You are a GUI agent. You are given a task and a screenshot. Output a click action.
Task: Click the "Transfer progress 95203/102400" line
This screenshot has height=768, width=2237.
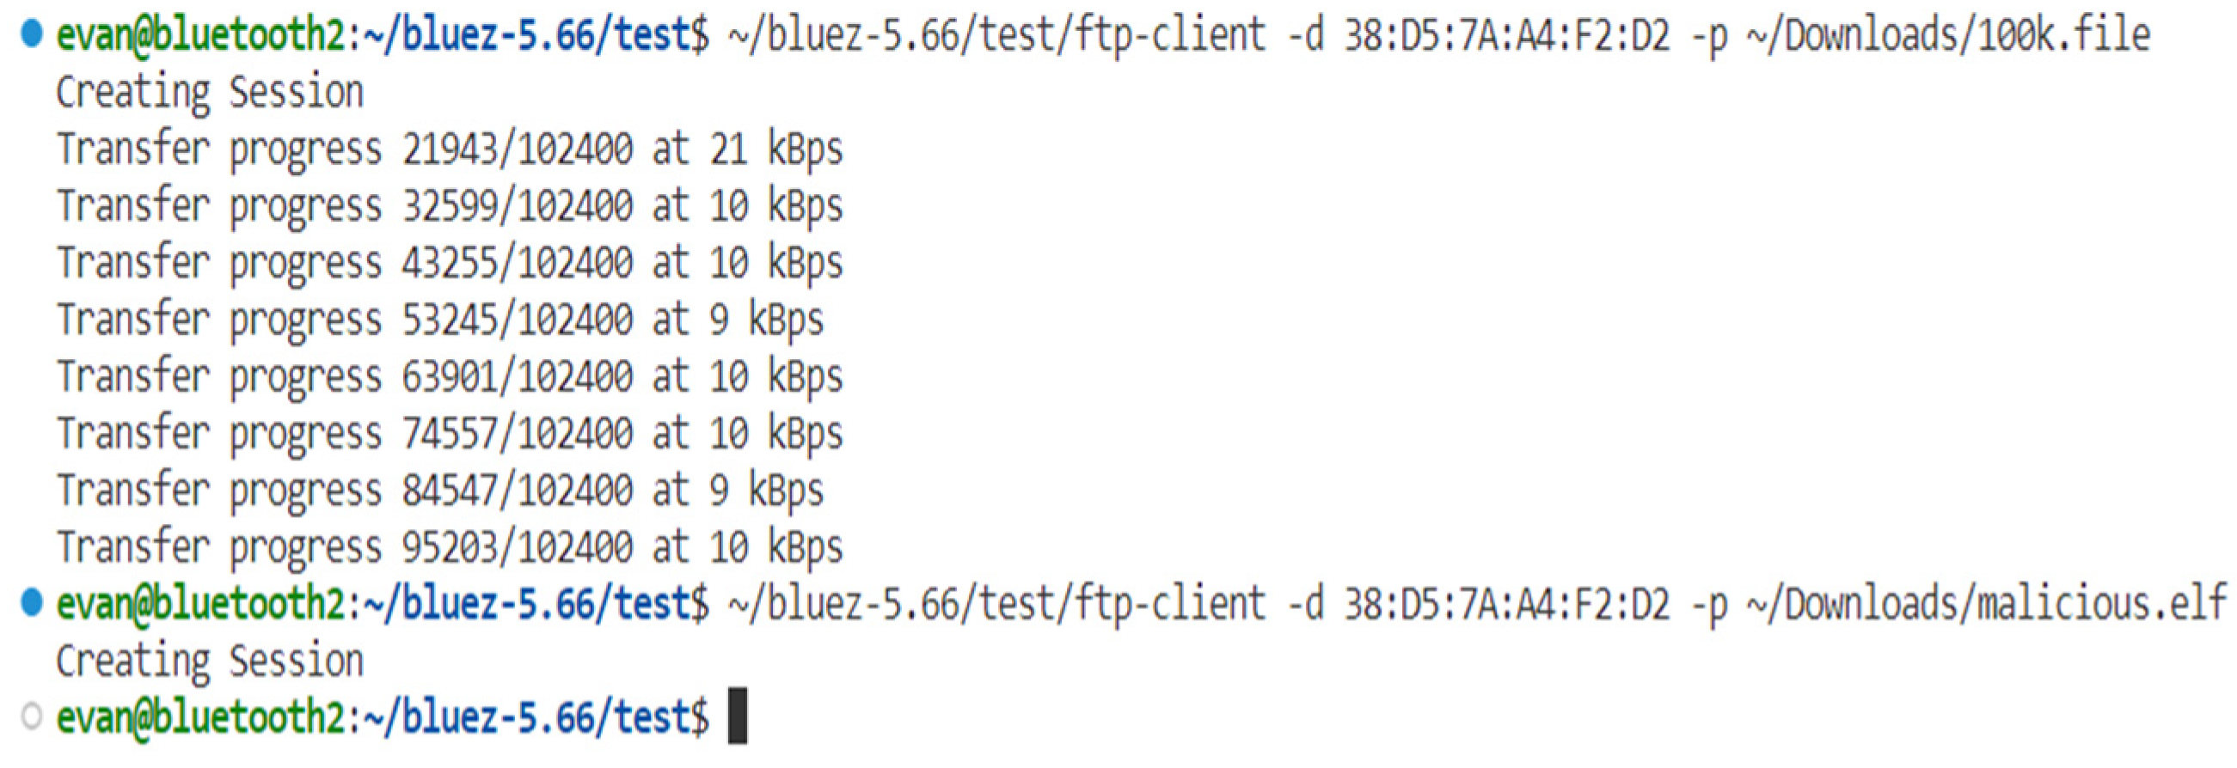coord(449,547)
